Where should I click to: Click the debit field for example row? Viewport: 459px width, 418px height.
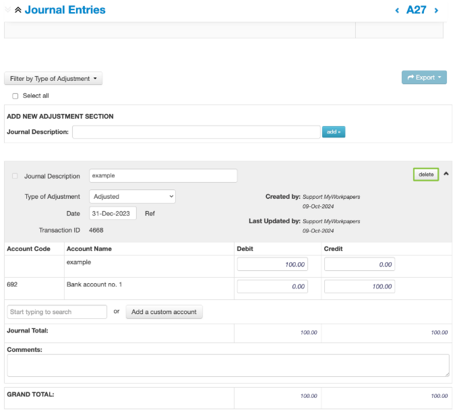click(x=272, y=264)
